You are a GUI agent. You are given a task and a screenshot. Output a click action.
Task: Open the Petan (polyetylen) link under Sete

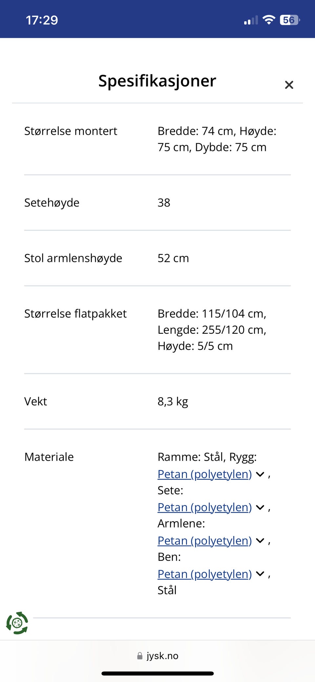204,507
